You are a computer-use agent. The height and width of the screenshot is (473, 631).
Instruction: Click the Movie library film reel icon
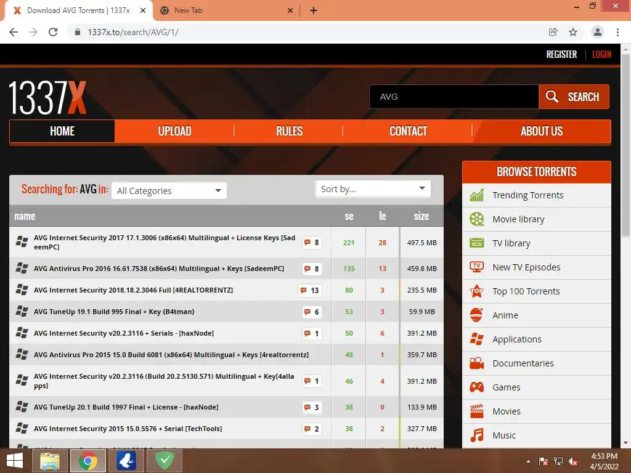tap(476, 219)
